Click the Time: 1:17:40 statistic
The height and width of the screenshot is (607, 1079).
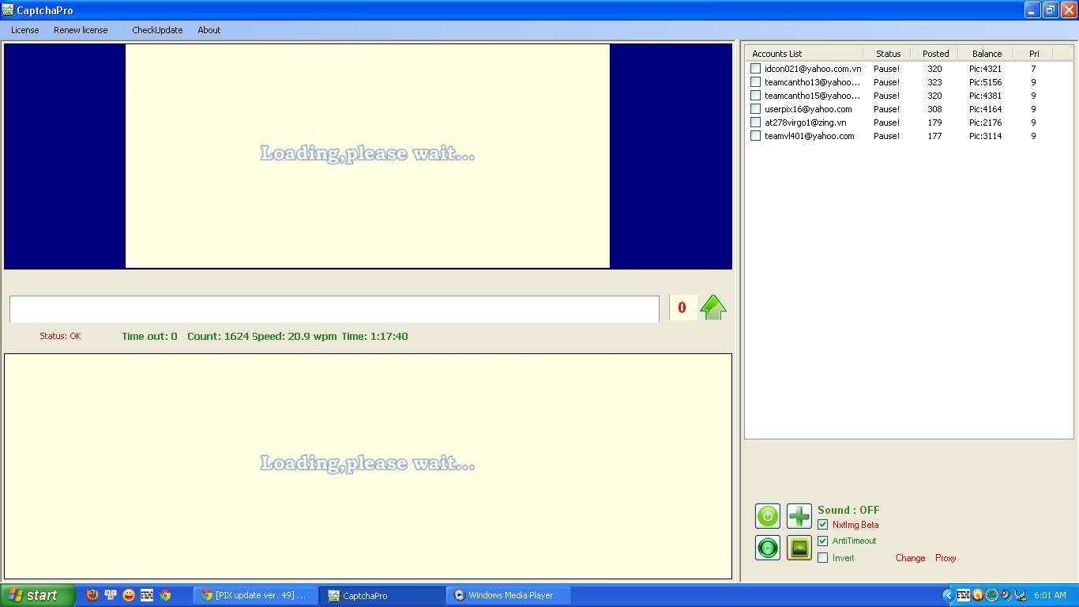(x=374, y=336)
